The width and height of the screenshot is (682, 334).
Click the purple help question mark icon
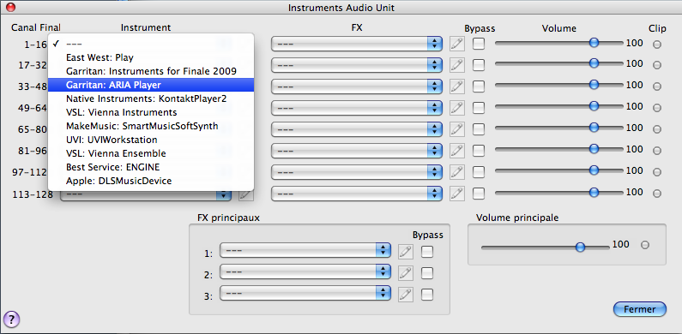12,319
